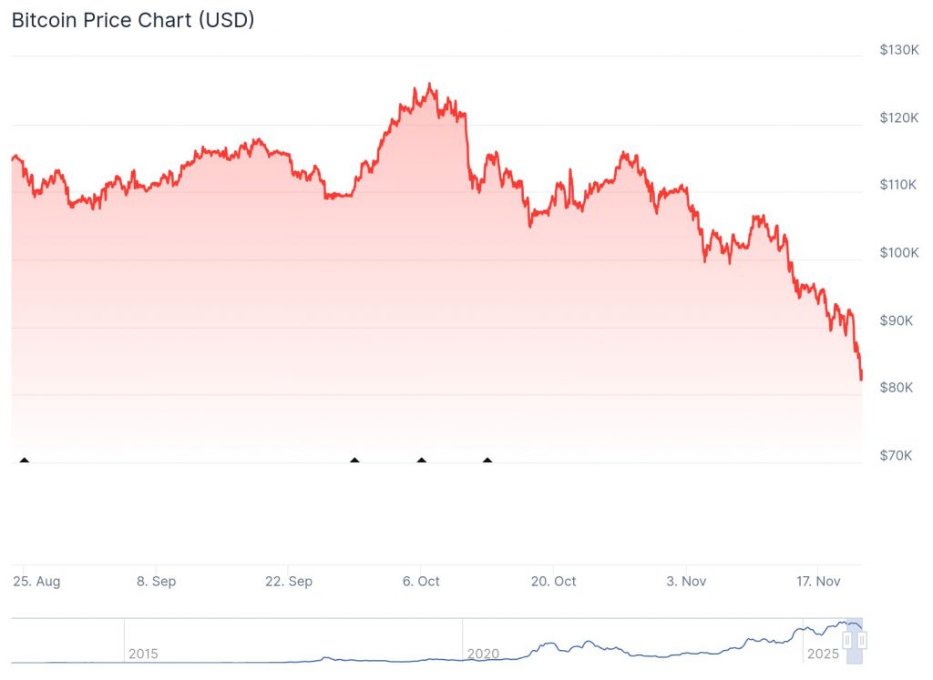Screen dimensions: 933x680
Task: Click the 17. Nov date axis label
Action: [817, 581]
